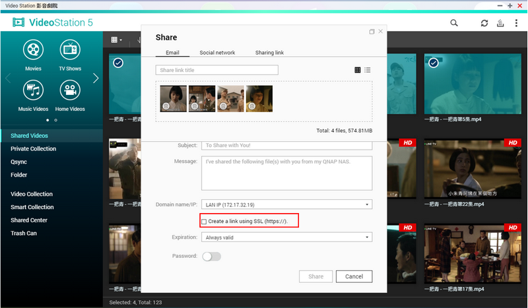
Task: Click the Selected: 4, Total: 123 status text
Action: (135, 302)
